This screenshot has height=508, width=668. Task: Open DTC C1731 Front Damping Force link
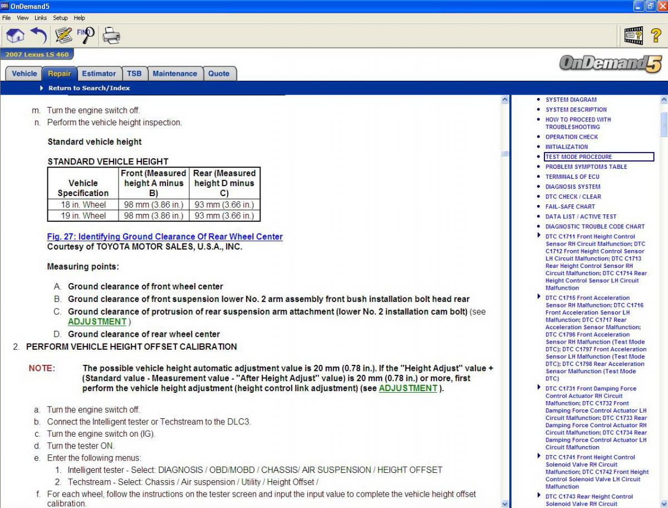click(596, 418)
